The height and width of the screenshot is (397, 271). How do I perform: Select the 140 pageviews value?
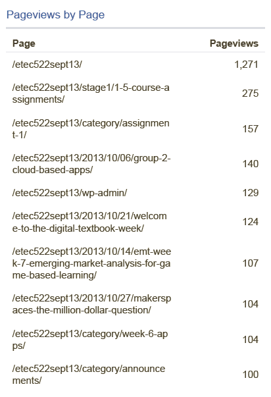pyautogui.click(x=251, y=164)
